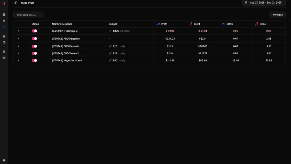Image resolution: width=291 pixels, height=164 pixels.
Task: Click the Meta logo in the Profit header
Action: (158, 24)
